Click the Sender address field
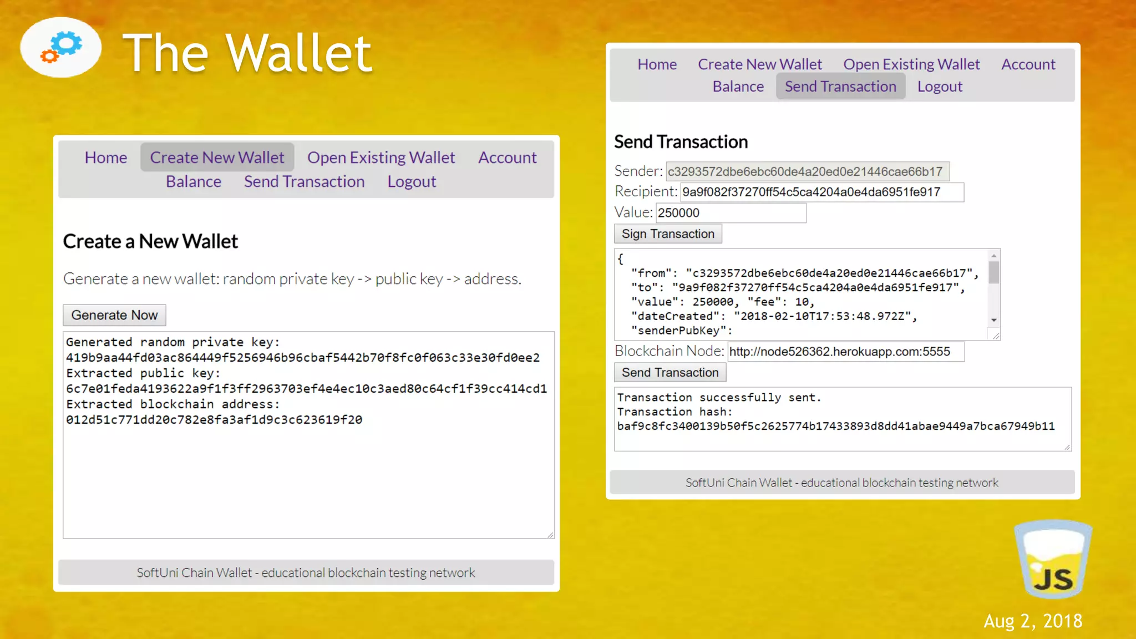The width and height of the screenshot is (1136, 639). 808,171
